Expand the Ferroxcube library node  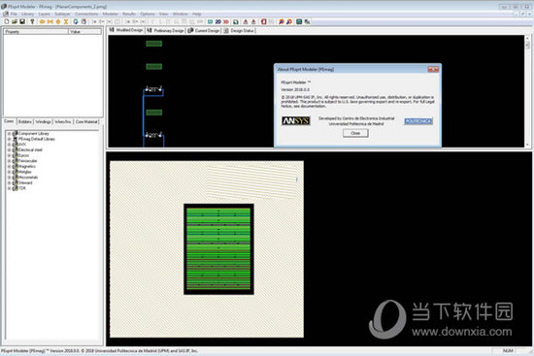coord(9,161)
